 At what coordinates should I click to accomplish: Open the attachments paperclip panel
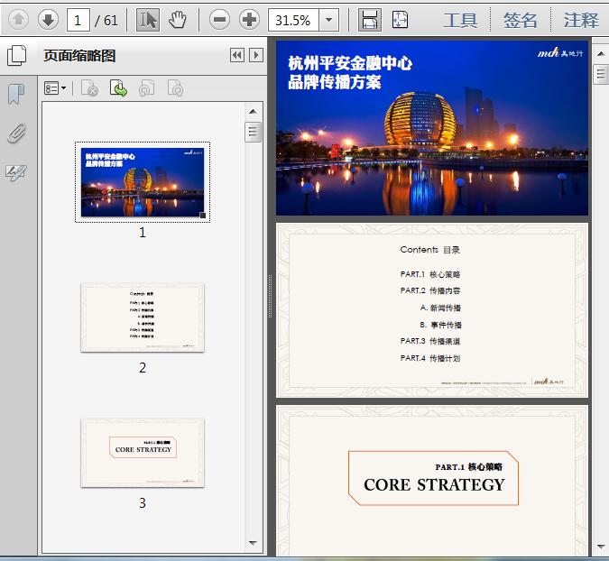(17, 134)
